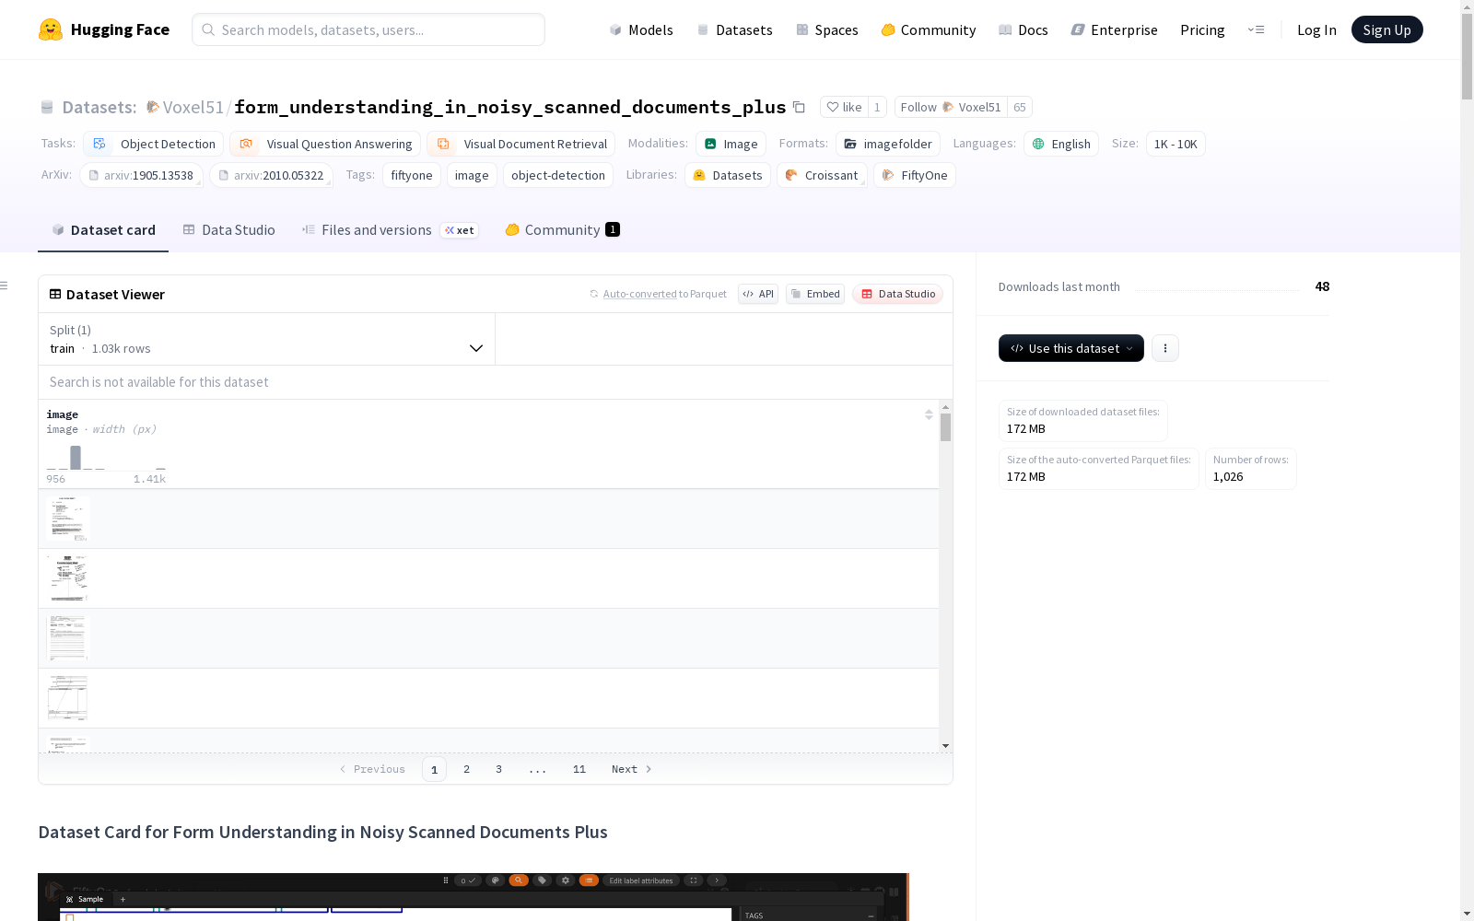Open the extra navigation menu icon
Viewport: 1474px width, 921px height.
(1256, 29)
